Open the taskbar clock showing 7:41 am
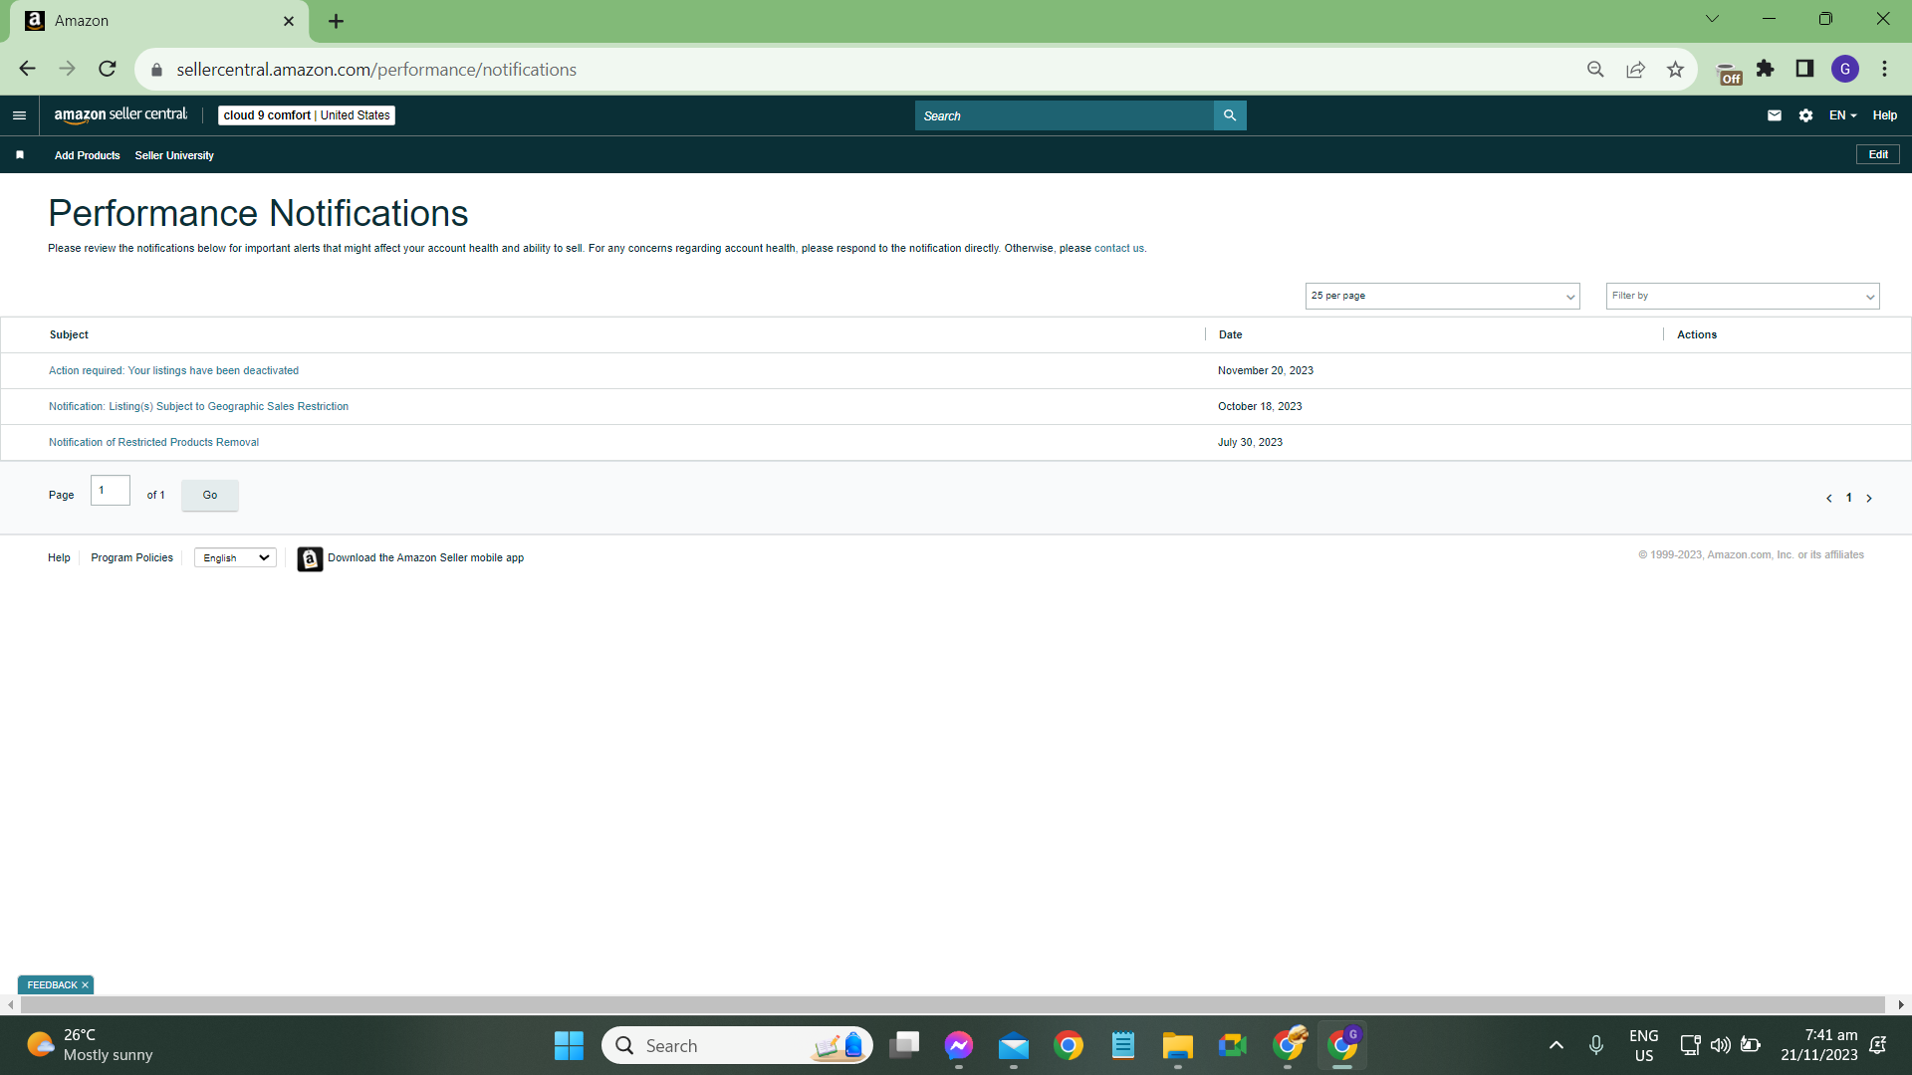Screen dimensions: 1912x1075 [1818, 1045]
